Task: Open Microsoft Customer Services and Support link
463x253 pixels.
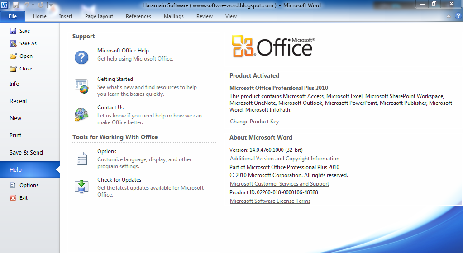Action: pyautogui.click(x=279, y=184)
